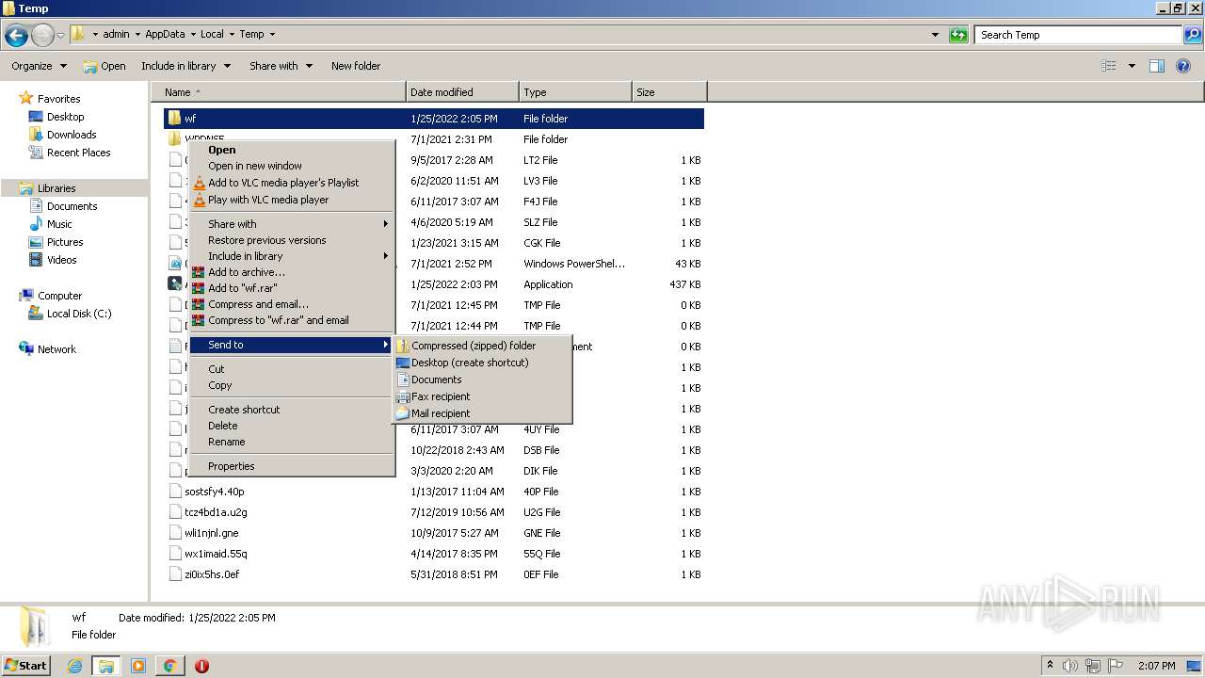Click the clock showing 2:07 PM
The width and height of the screenshot is (1205, 678).
point(1156,666)
